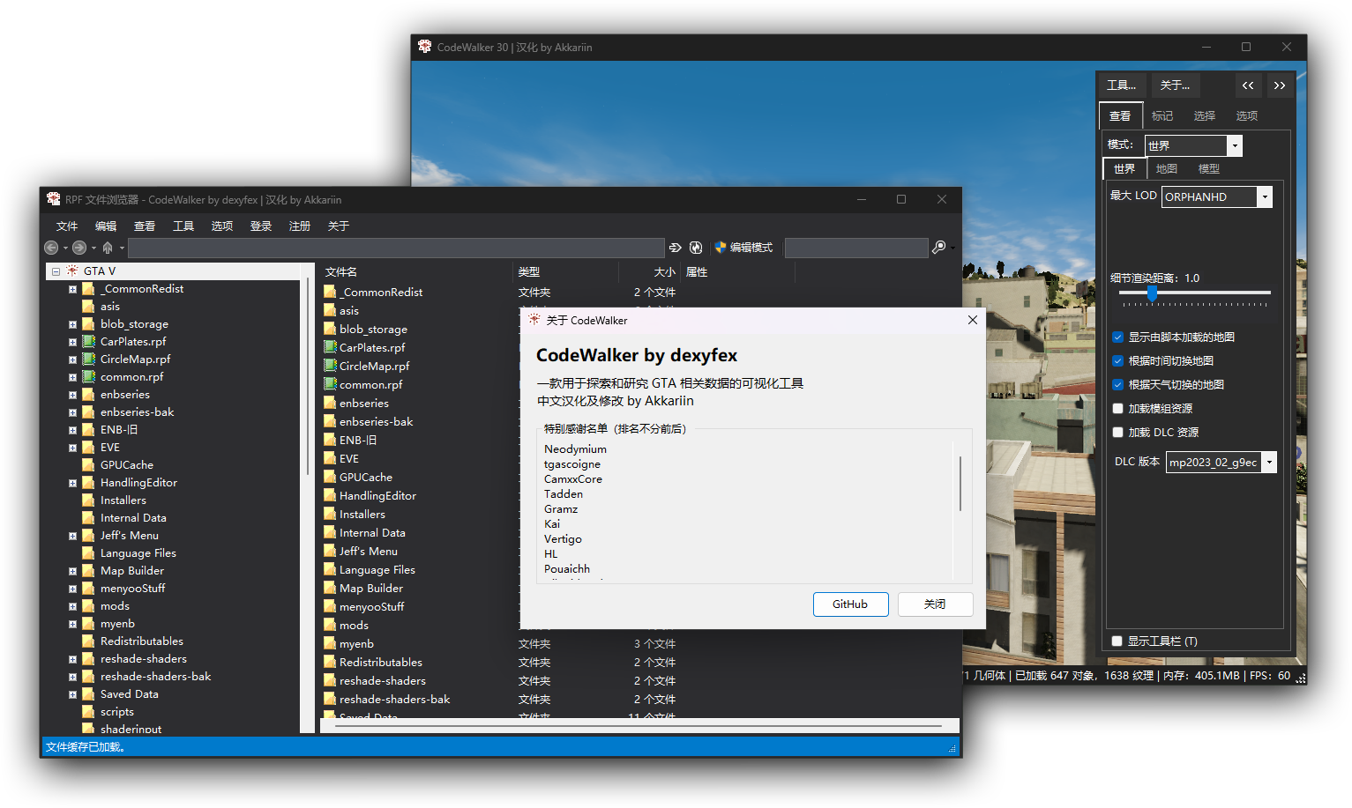
Task: Click the up-folder arrow icon in RPF browser
Action: tap(108, 248)
